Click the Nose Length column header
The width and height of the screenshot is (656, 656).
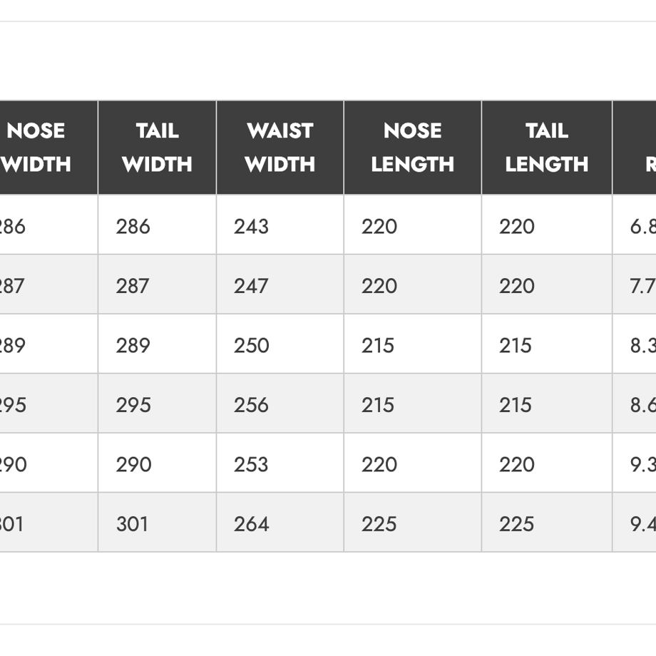(413, 148)
